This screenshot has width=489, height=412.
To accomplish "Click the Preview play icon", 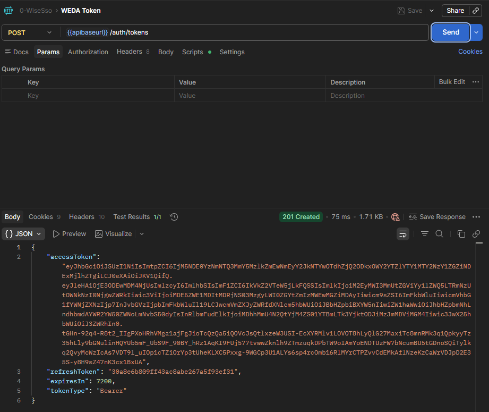I will (x=56, y=234).
